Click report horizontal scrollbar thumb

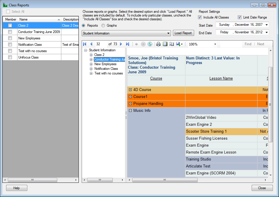click(165, 180)
